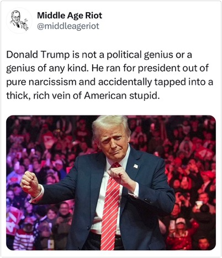The height and width of the screenshot is (258, 222).
Task: Click the phrase "American stupid" in the tweet
Action: click(x=121, y=95)
